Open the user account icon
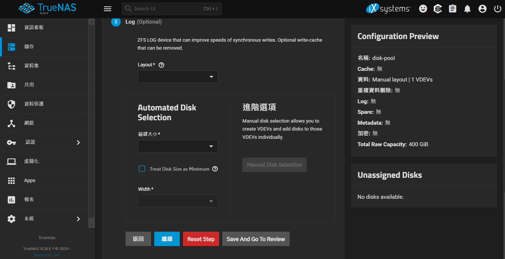The image size is (505, 259). pos(482,9)
